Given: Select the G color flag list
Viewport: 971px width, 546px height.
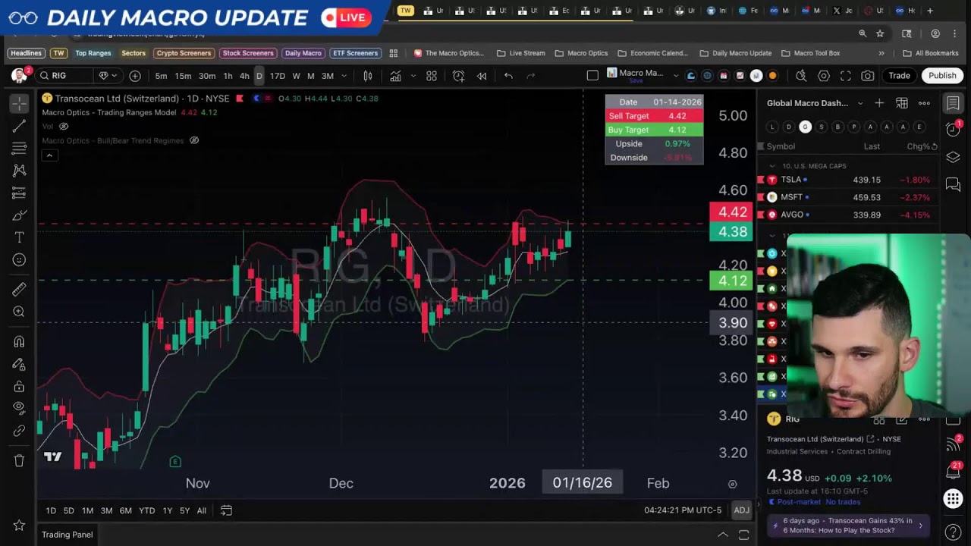Looking at the screenshot, I should [805, 127].
